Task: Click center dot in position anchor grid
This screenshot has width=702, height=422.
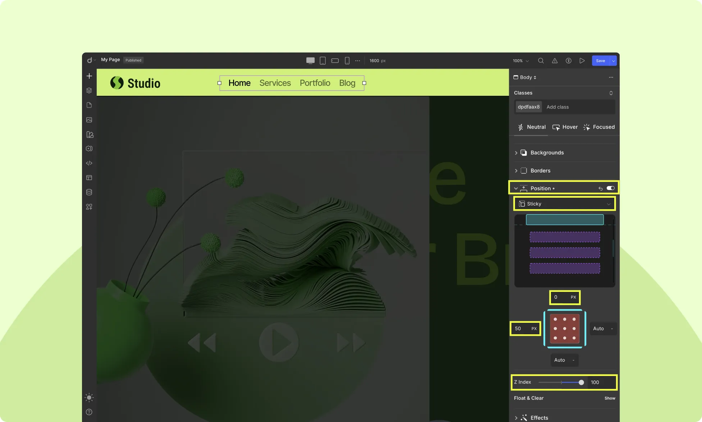Action: (x=565, y=329)
